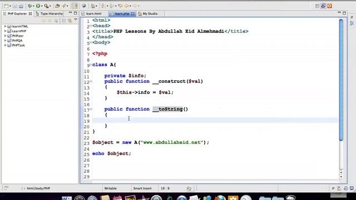This screenshot has height=200, width=356.
Task: Click the Open Perspective icon
Action: 317,6
